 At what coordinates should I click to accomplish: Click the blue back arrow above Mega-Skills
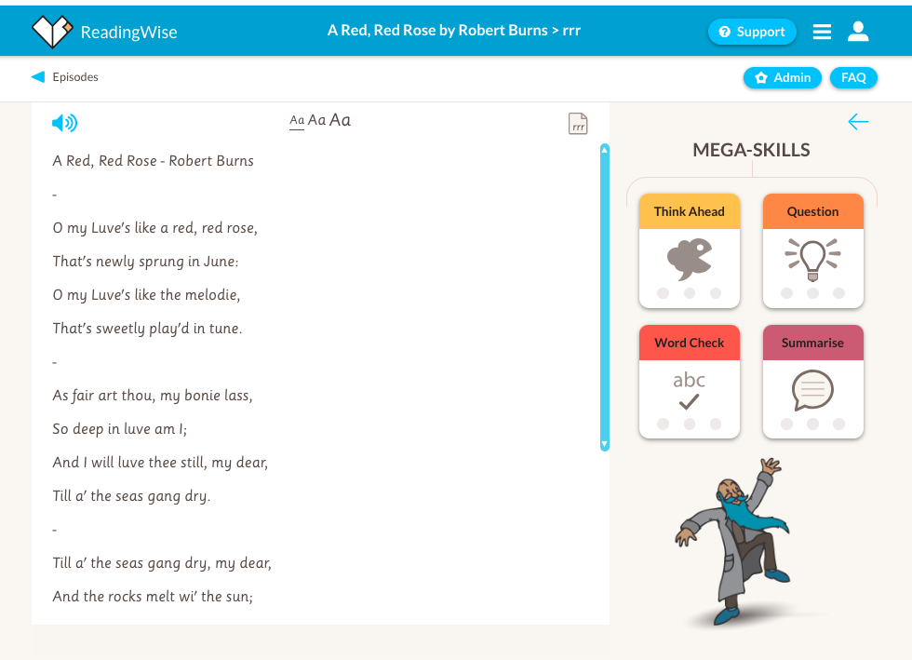click(x=858, y=122)
